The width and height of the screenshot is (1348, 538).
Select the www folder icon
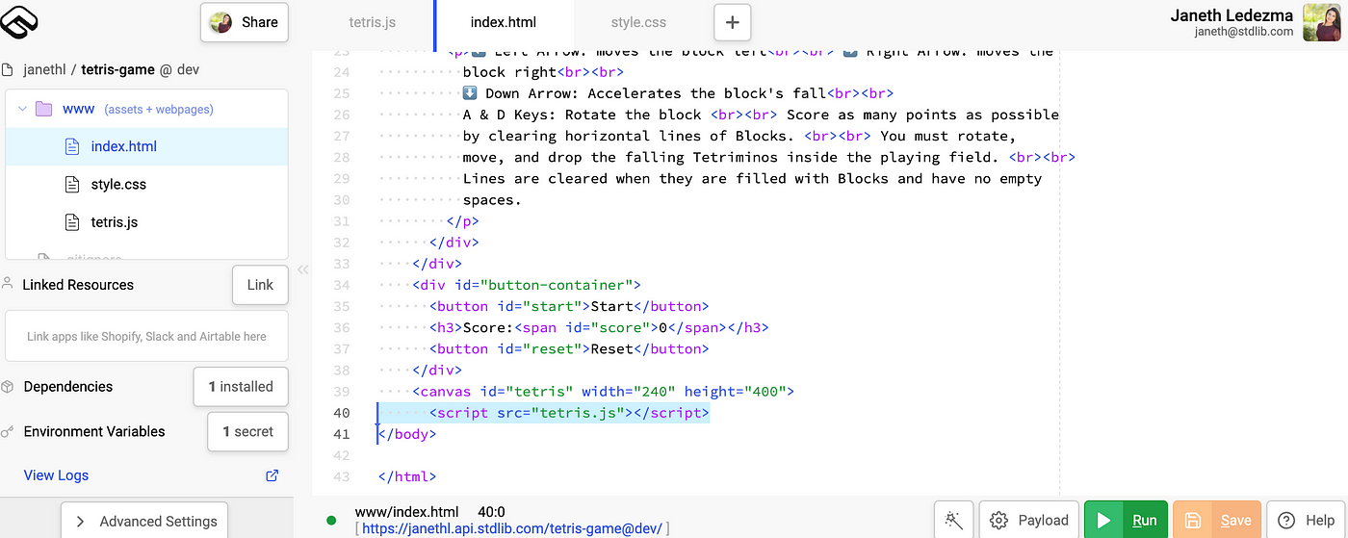coord(43,109)
